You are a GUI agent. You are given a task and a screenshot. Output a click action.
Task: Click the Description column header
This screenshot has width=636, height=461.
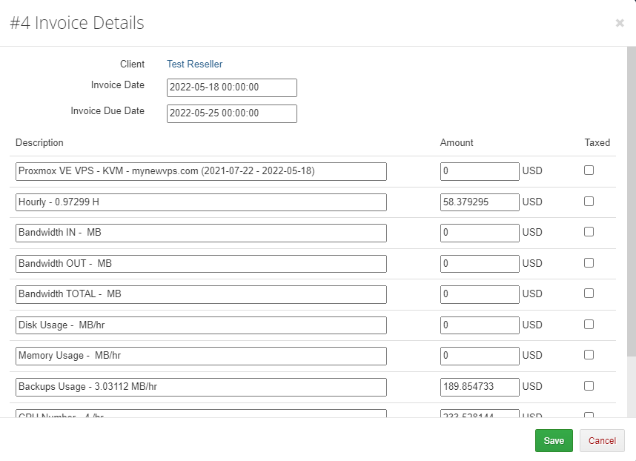click(39, 143)
